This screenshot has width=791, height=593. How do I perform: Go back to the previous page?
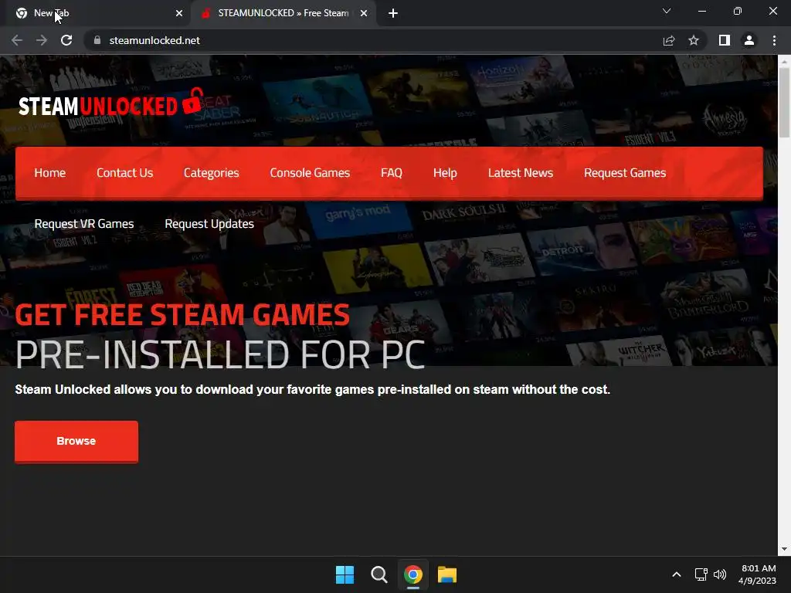click(x=17, y=40)
